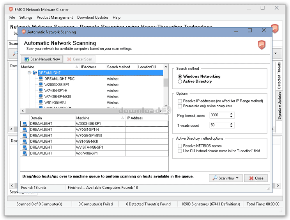Click the Scan Now button magnifier icon
This screenshot has height=220, width=290.
click(x=215, y=178)
